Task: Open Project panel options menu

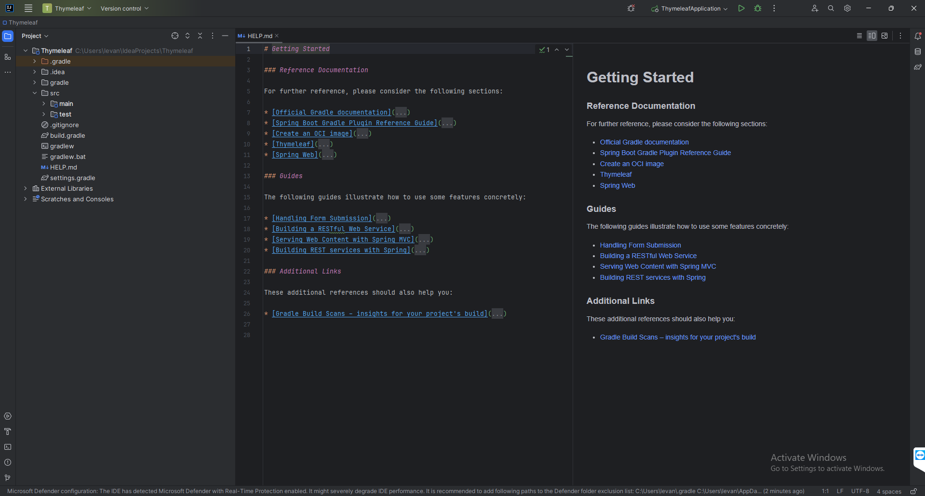Action: click(x=213, y=36)
